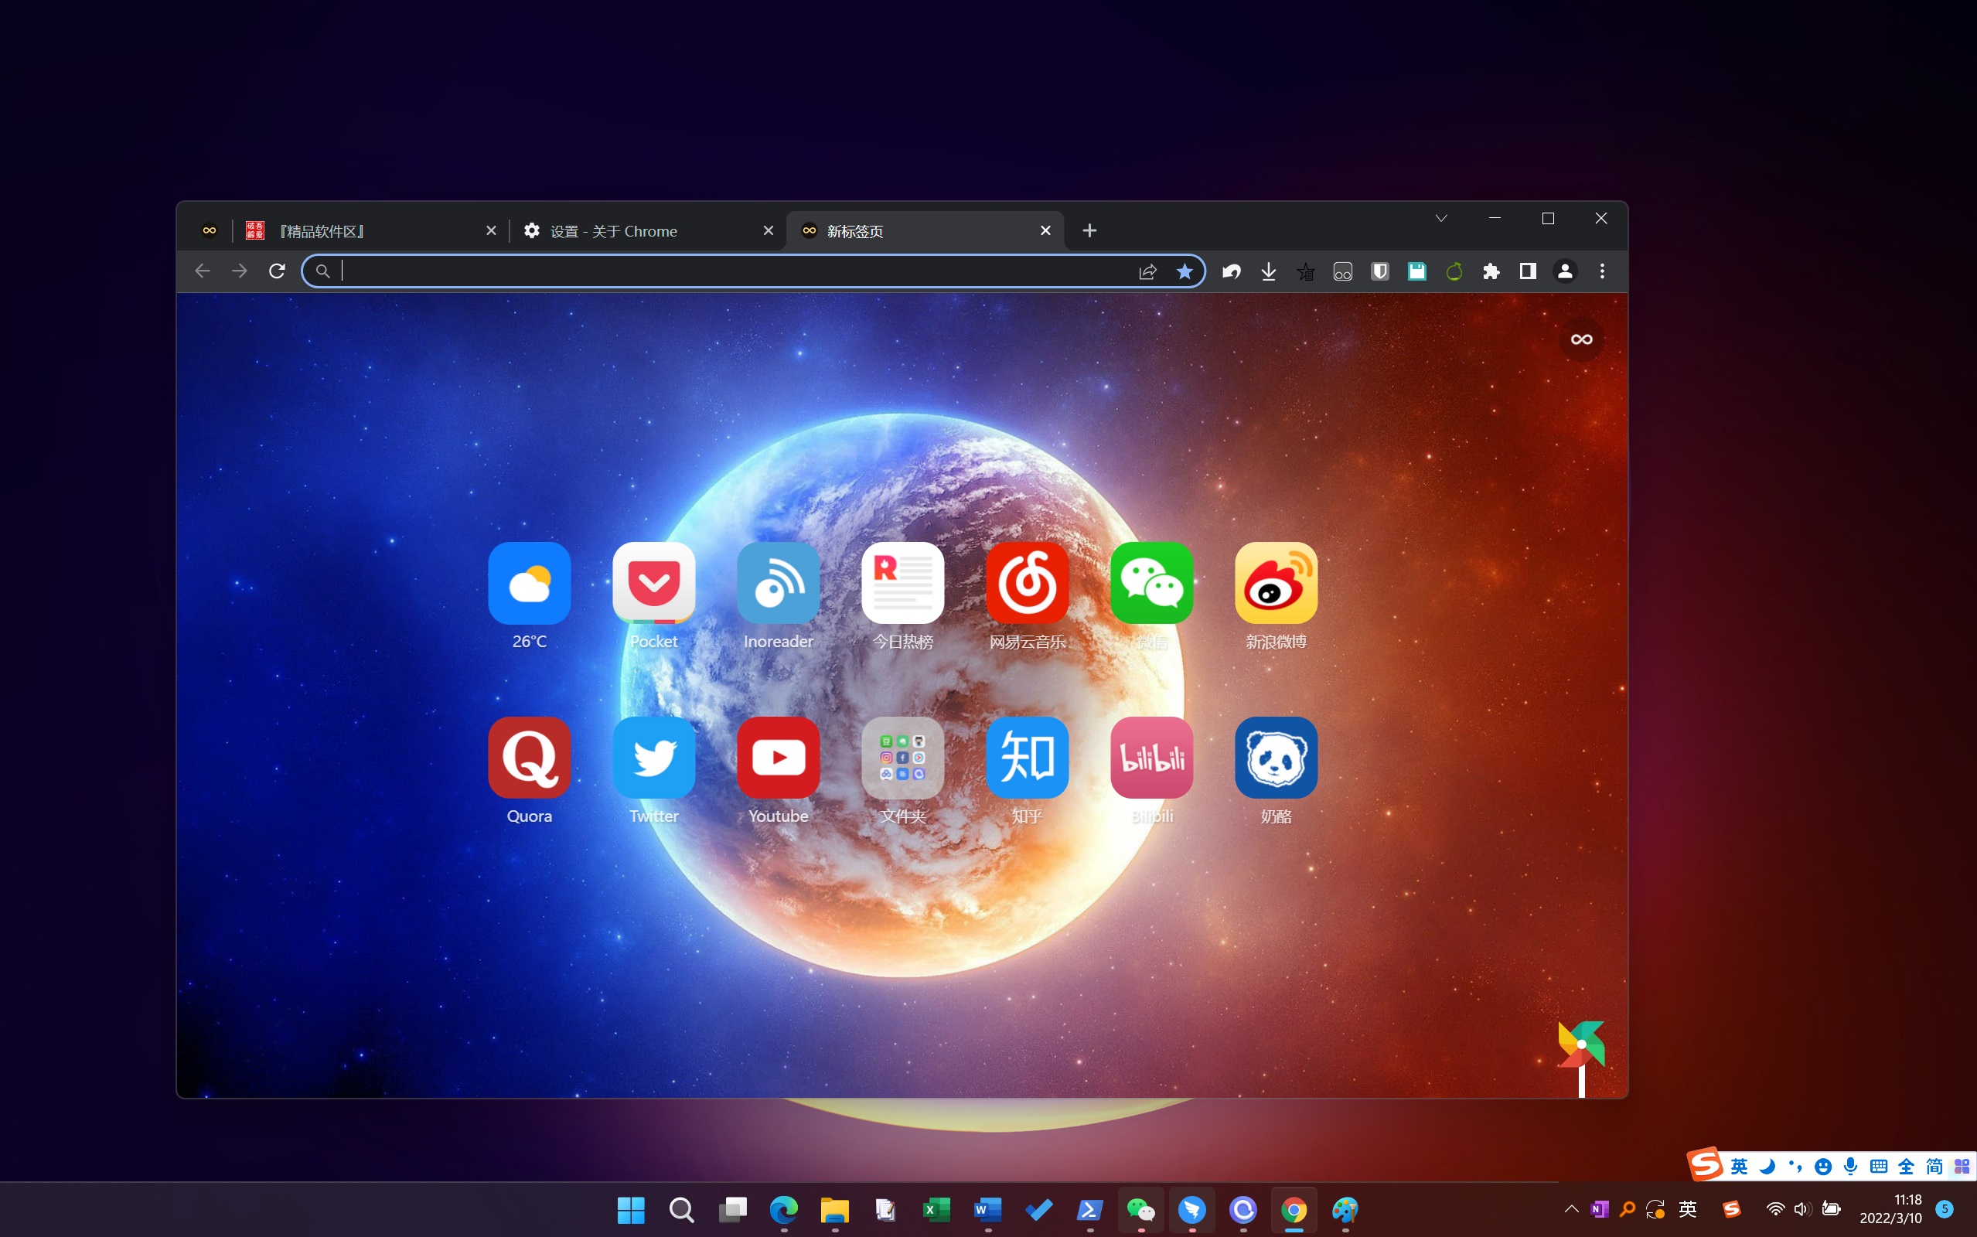1977x1237 pixels.
Task: Open the tab search dropdown arrow
Action: 1440,219
